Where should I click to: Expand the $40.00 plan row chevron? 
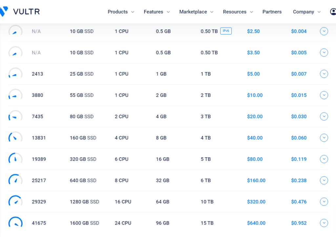(324, 138)
